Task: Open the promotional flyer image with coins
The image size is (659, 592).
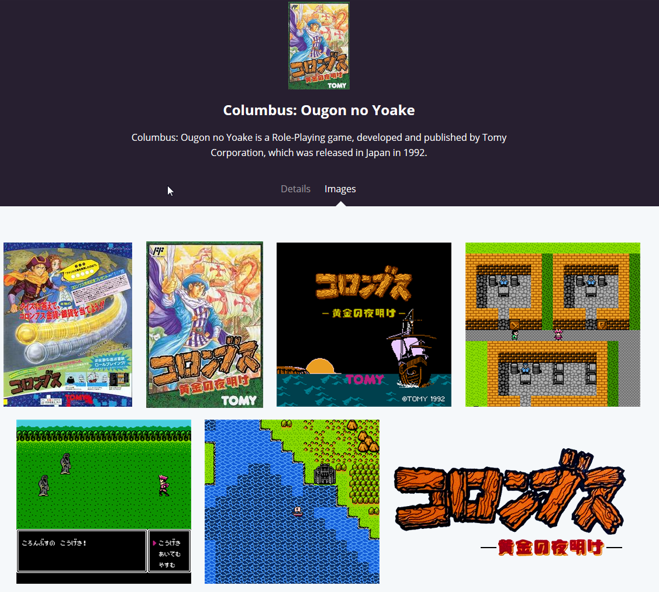Action: point(68,325)
